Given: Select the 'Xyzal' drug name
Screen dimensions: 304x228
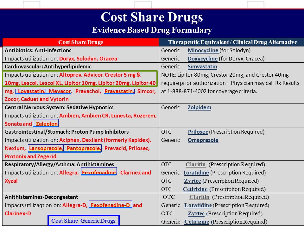Looking at the screenshot, I should click(11, 181).
